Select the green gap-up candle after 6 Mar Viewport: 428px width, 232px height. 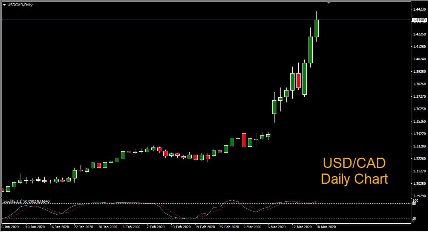pyautogui.click(x=274, y=107)
